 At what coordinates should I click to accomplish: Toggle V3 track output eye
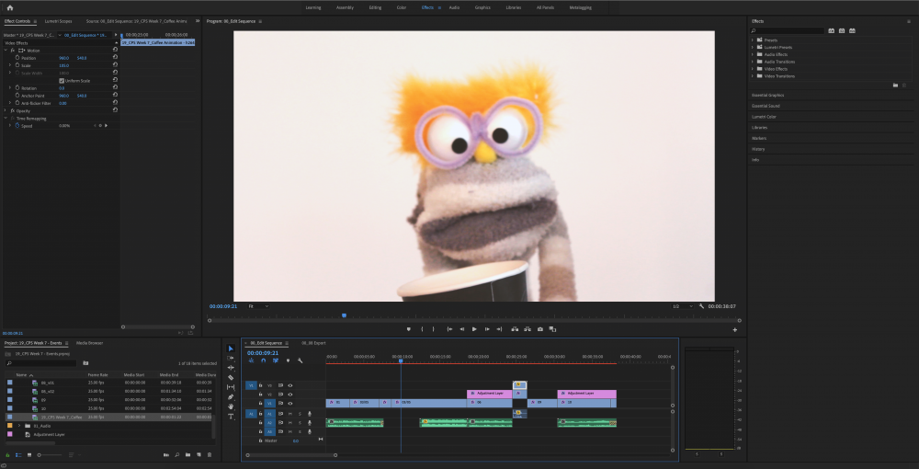[x=290, y=385]
